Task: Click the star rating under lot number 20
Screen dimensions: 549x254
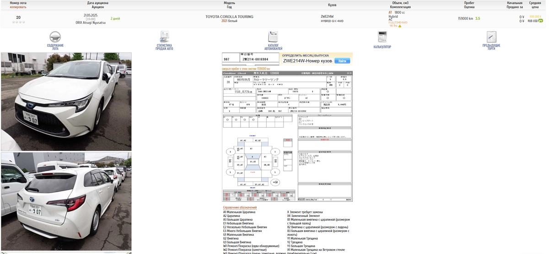Action: [18, 22]
